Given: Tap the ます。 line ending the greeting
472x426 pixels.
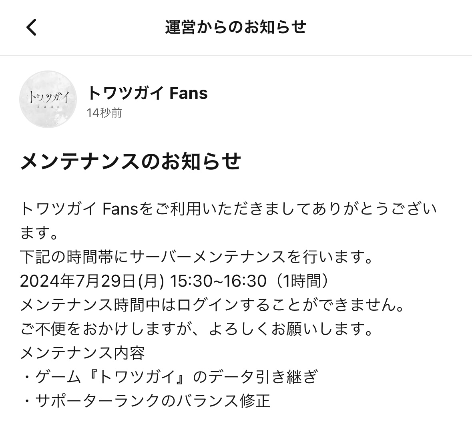Looking at the screenshot, I should click(39, 233).
